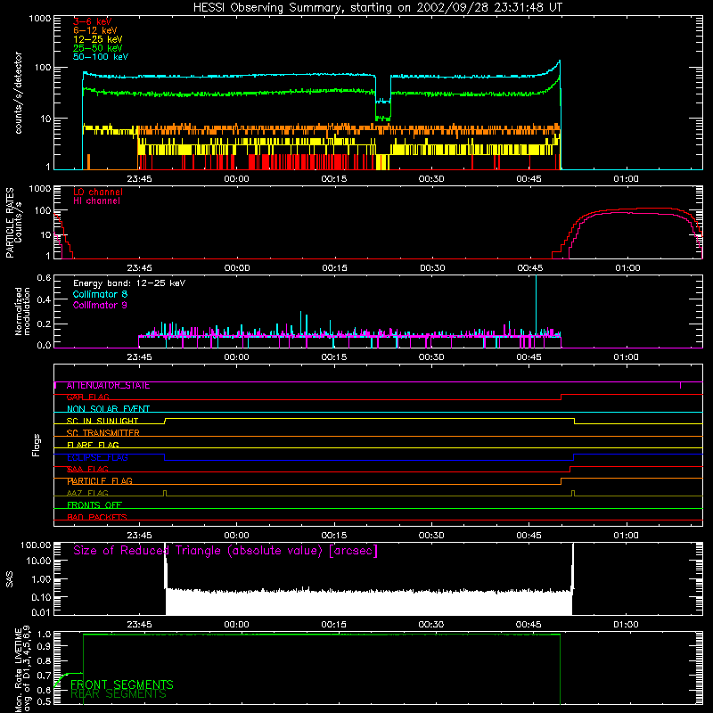Viewport: 713px width, 713px height.
Task: Click the 'Energy band: 12-25 keV' label
Action: (129, 283)
